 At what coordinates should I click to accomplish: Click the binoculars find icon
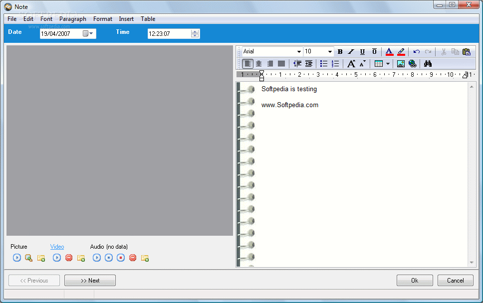pos(428,64)
